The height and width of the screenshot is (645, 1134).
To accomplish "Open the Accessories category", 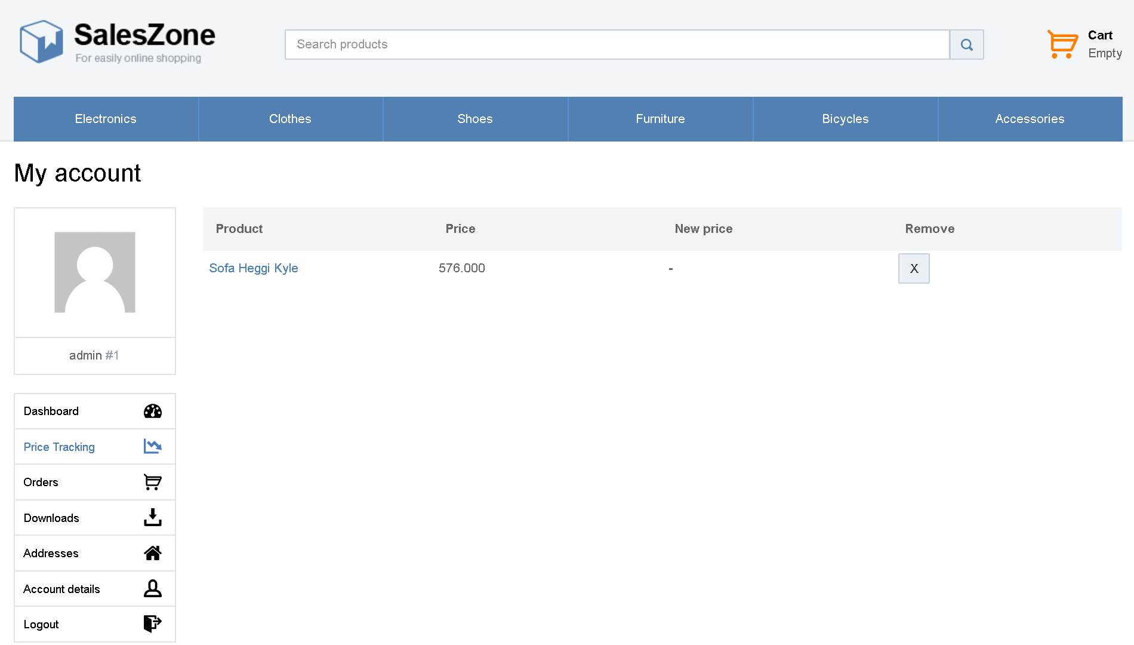I will pos(1030,119).
